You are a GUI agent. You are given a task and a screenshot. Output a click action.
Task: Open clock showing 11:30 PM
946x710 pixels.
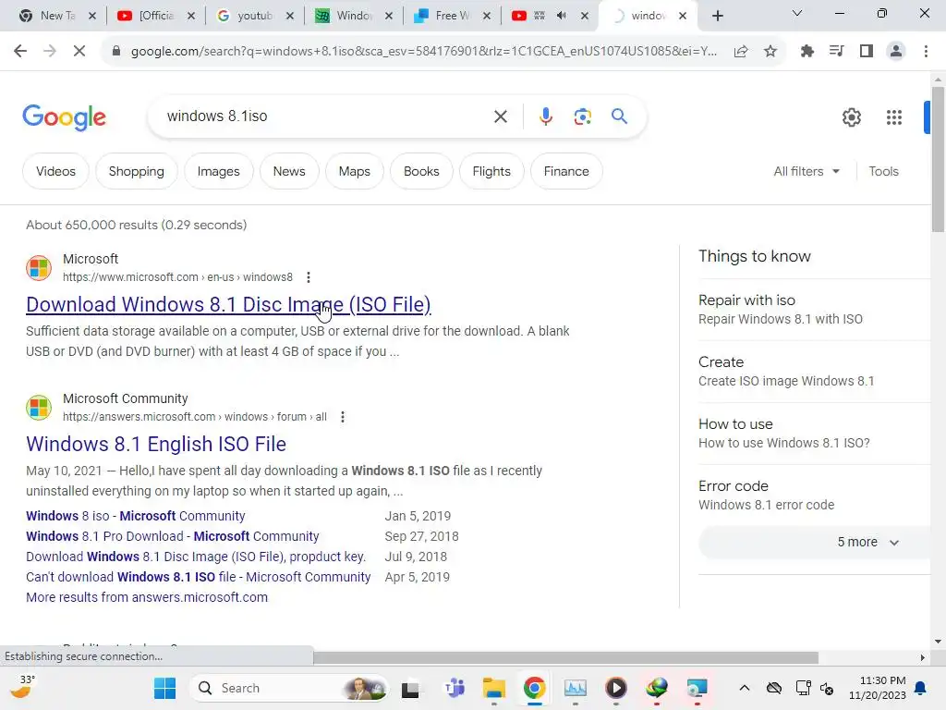point(878,688)
